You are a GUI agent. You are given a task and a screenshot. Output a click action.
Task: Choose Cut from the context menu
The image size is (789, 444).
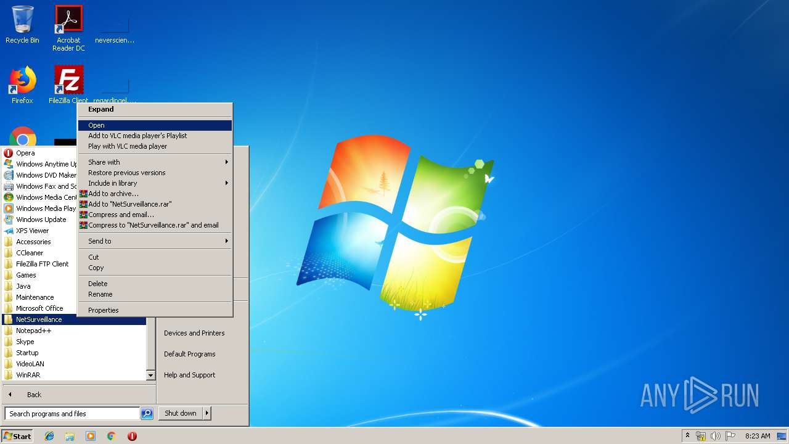155,257
